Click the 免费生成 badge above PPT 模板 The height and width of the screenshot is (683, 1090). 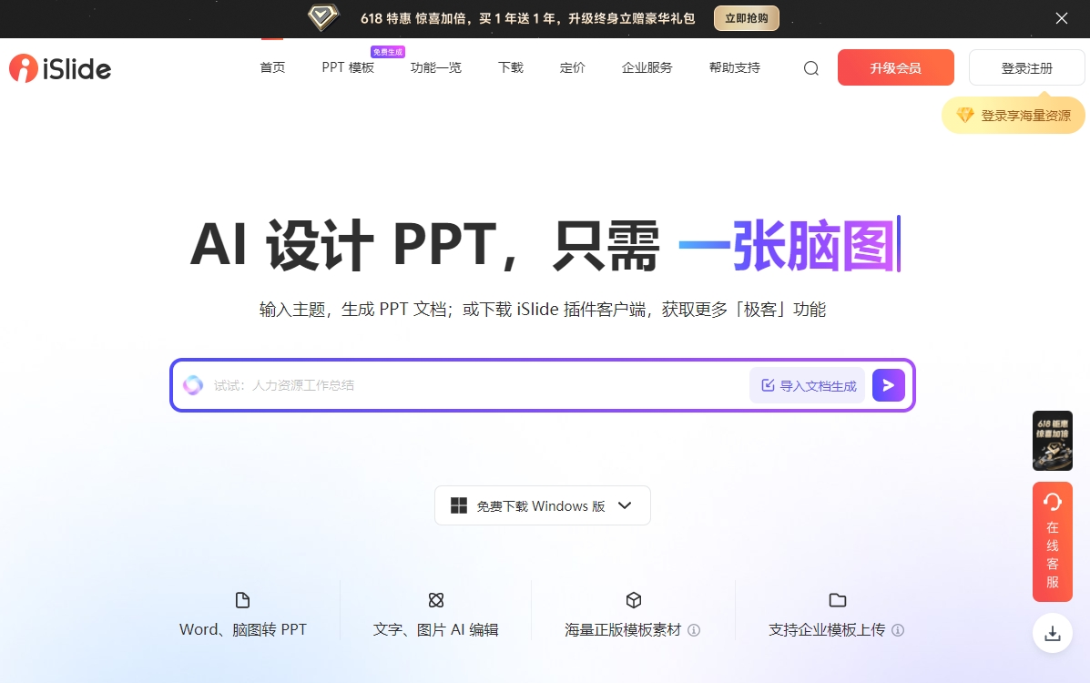388,52
